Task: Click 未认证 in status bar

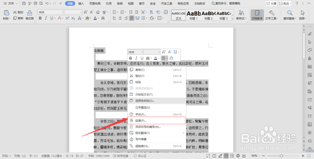Action: tap(140, 156)
